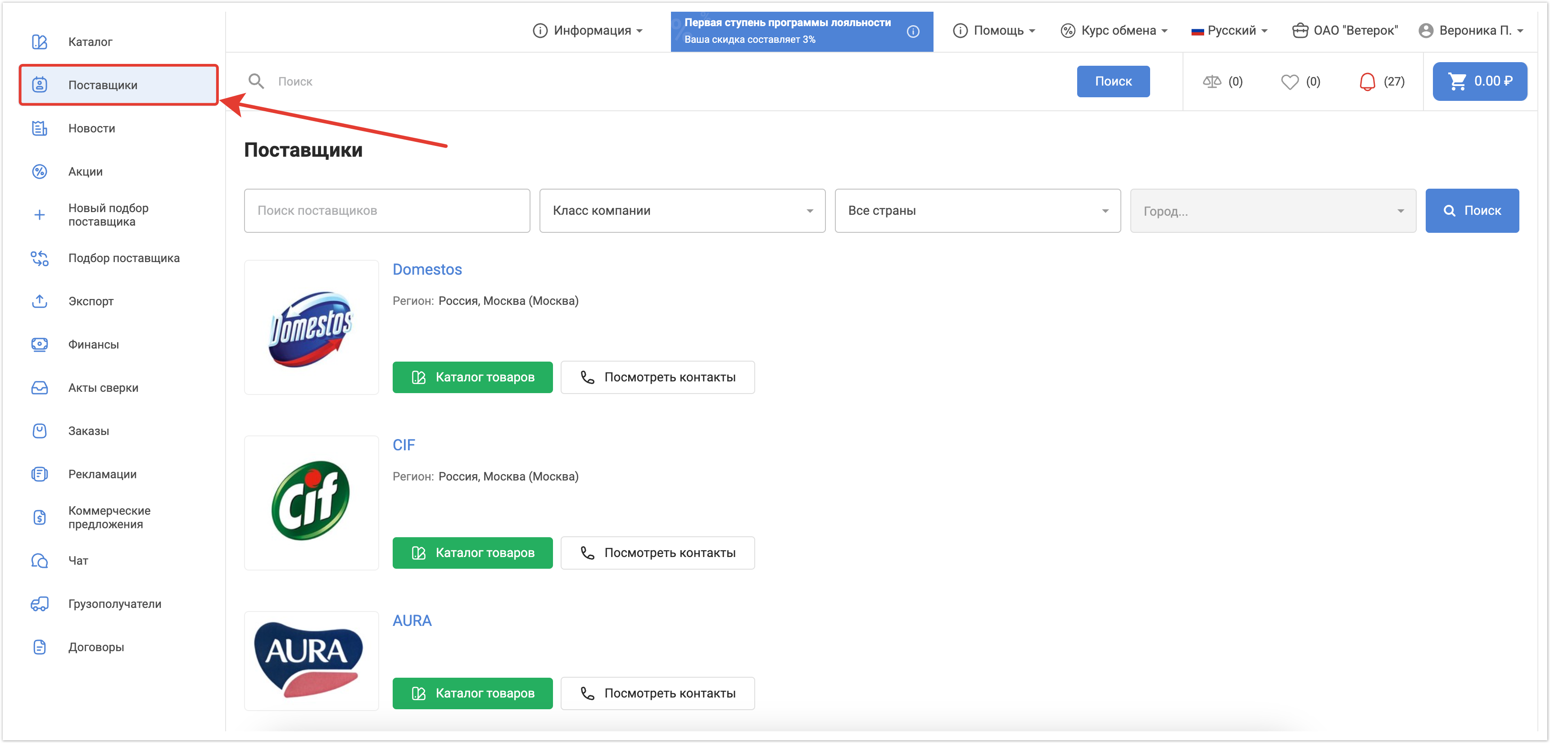Image resolution: width=1550 pixels, height=743 pixels.
Task: Click the Финансы sidebar icon
Action: click(x=40, y=344)
